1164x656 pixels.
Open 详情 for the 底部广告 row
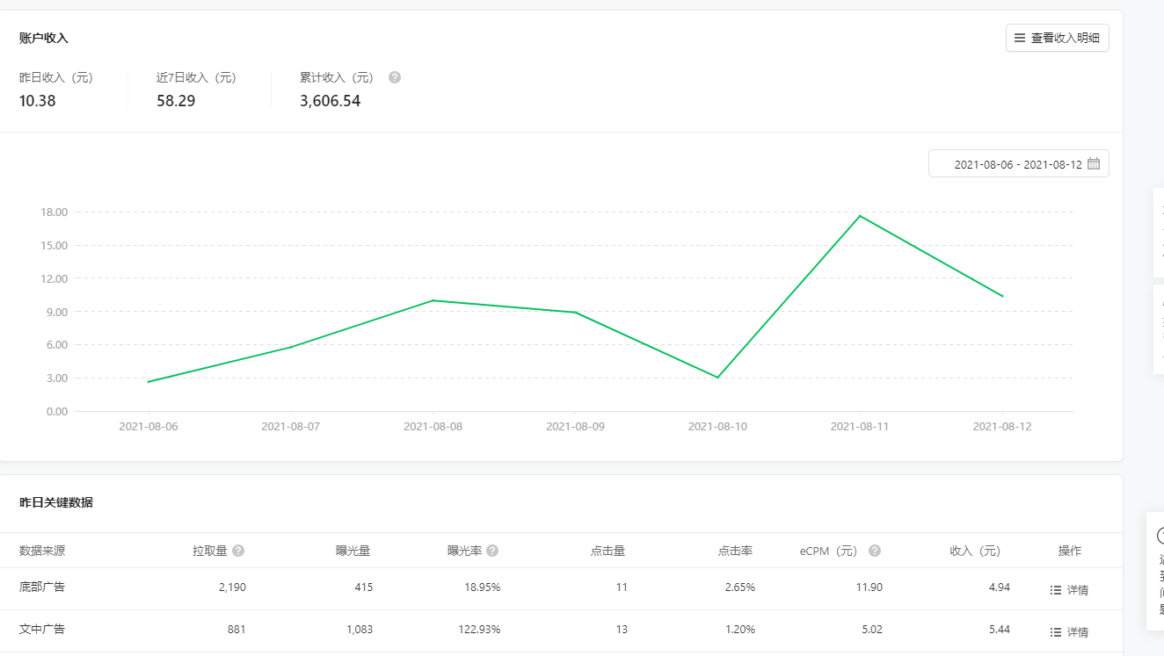[1069, 590]
